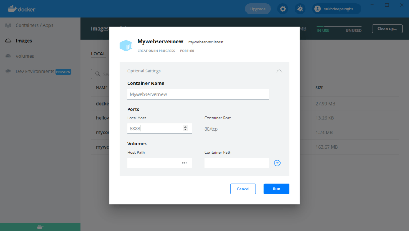409x231 pixels.
Task: Cancel the new container dialog
Action: 243,189
